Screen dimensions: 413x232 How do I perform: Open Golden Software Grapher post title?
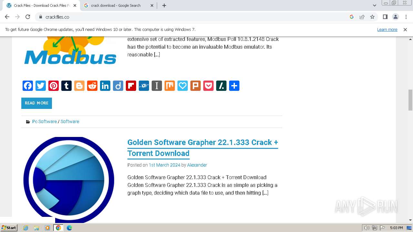(x=203, y=148)
